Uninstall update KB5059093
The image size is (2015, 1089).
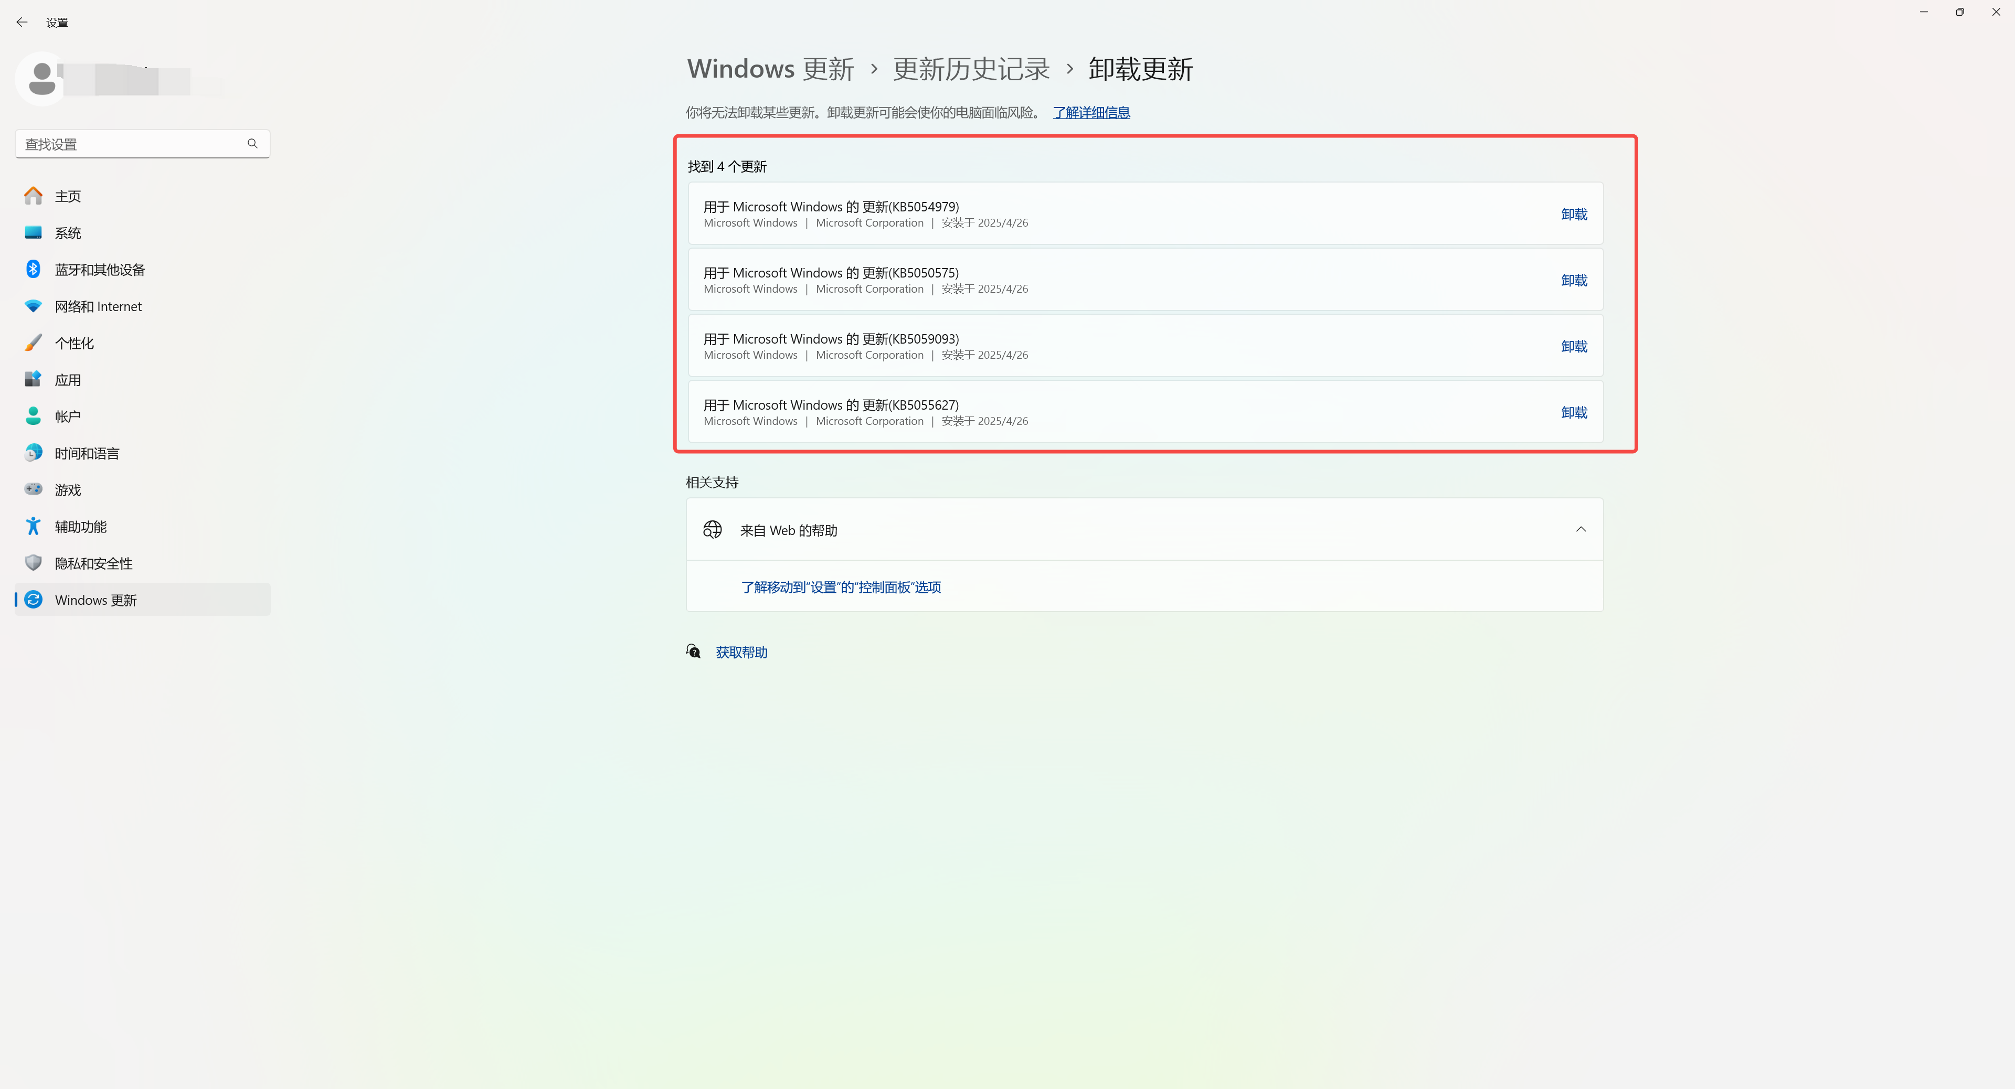coord(1573,346)
